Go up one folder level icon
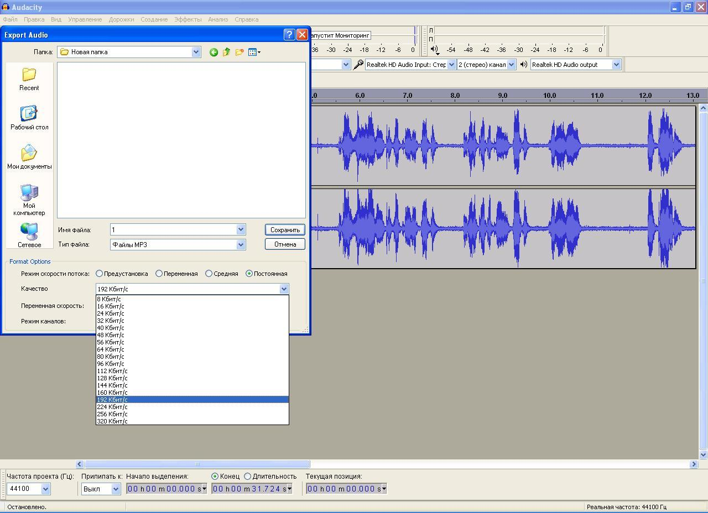Image resolution: width=708 pixels, height=513 pixels. [x=226, y=52]
